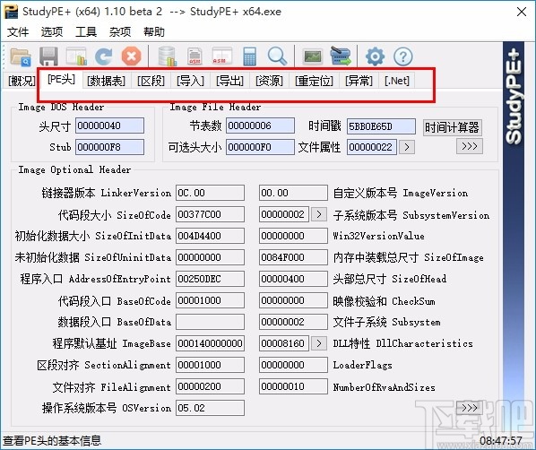Screen dimensions: 536x450
Task: Click the ImageVersion field showing 00.00
Action: click(293, 193)
